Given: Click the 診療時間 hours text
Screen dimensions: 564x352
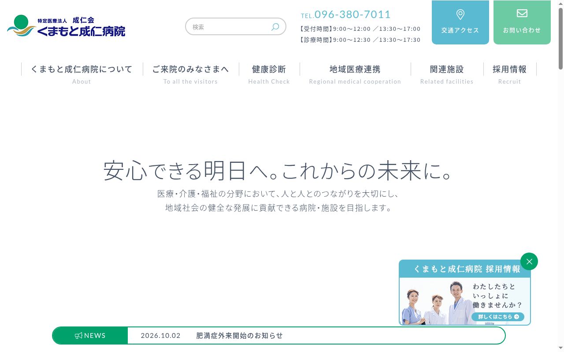Looking at the screenshot, I should [x=360, y=40].
